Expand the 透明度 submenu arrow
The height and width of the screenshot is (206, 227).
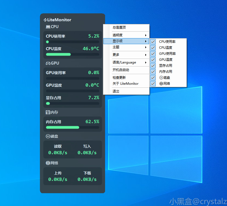point(146,35)
